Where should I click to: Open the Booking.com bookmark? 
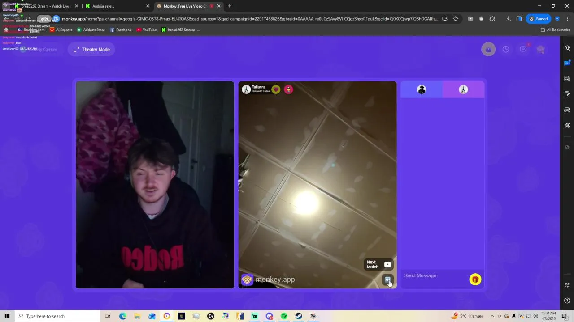(x=31, y=30)
